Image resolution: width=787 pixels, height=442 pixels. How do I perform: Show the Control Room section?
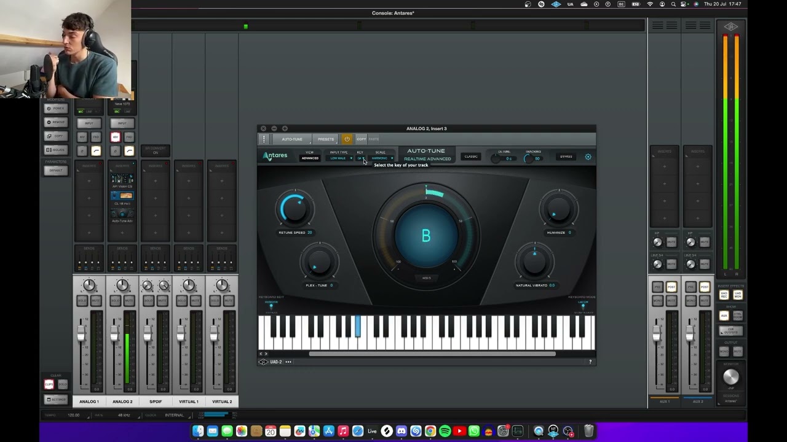(738, 316)
